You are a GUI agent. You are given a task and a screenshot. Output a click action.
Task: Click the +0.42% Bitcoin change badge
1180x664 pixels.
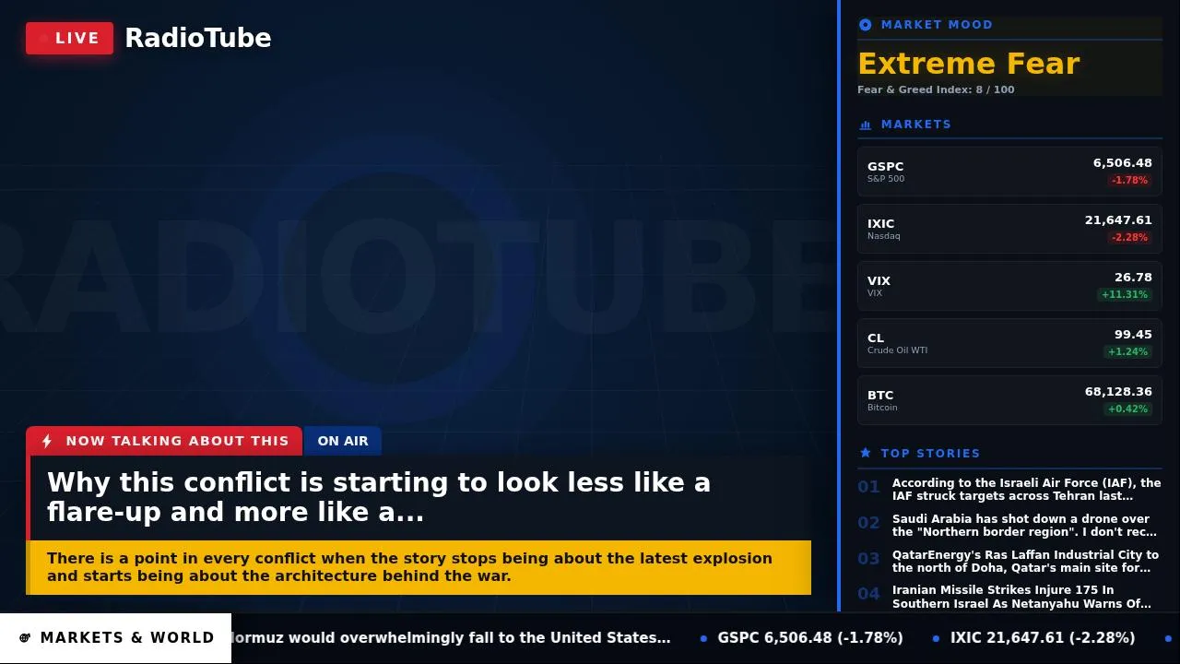[1127, 409]
